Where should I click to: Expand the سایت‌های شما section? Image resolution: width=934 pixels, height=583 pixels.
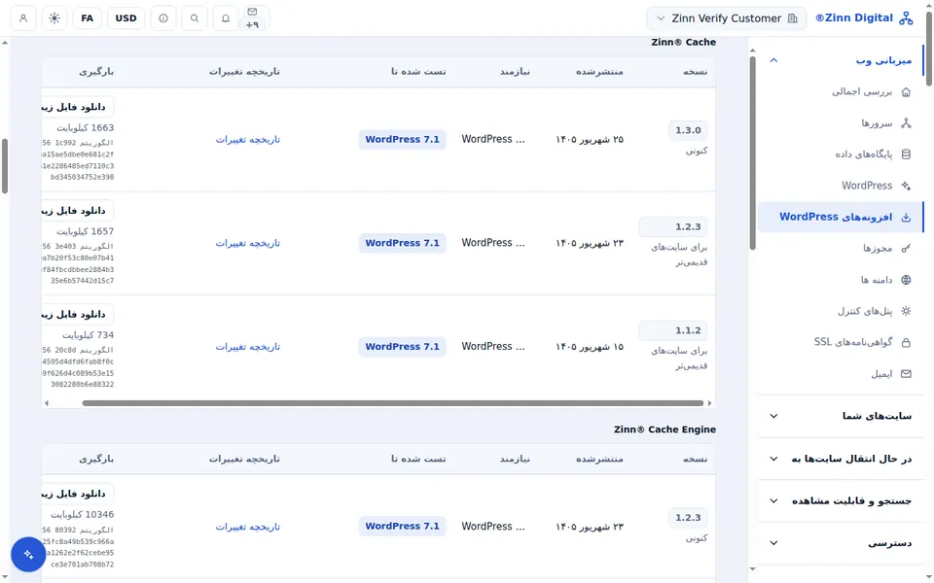(841, 416)
